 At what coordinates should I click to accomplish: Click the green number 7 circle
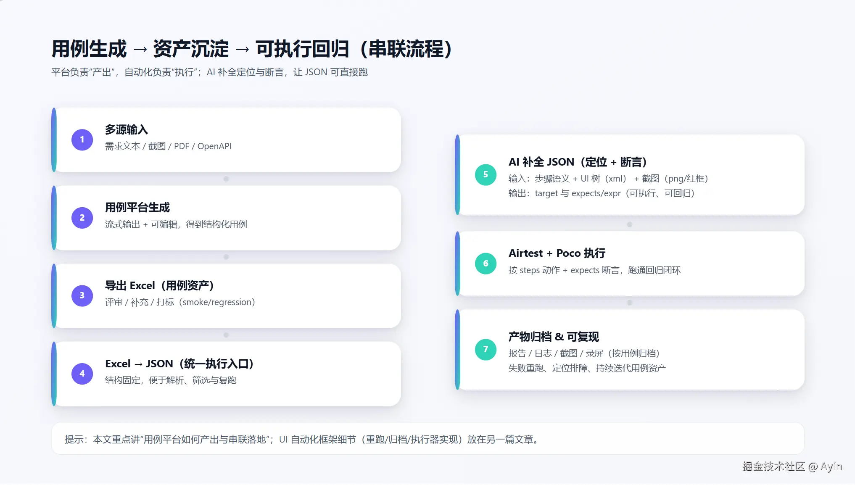[486, 349]
